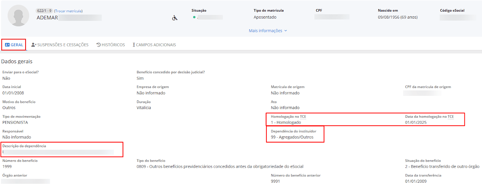Click the Duração value Vitalícia
Viewport: 482px width, 187px height.
[144, 107]
